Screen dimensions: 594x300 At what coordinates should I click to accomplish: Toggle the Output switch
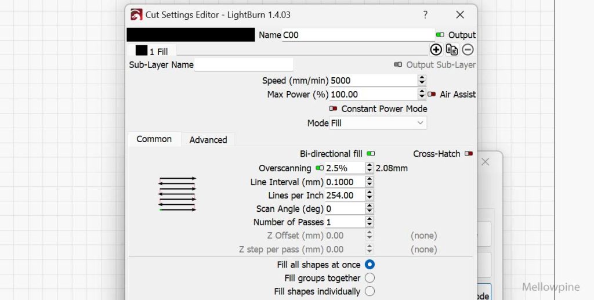pyautogui.click(x=440, y=35)
